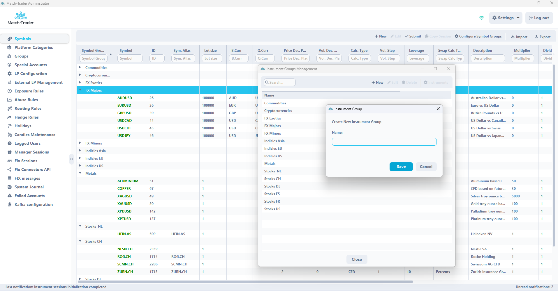Click Export in the symbols toolbar
Screen dimensions: 558x291
click(542, 37)
